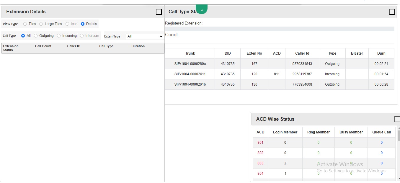Open the ACD 803 entry
Image resolution: width=400 pixels, height=183 pixels.
click(260, 163)
